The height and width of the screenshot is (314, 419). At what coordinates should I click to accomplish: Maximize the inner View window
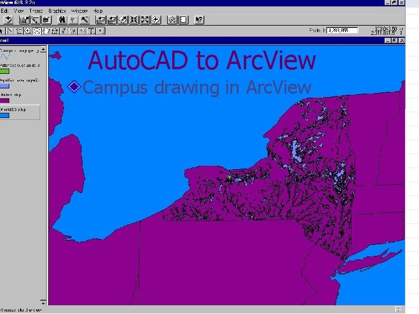[x=395, y=40]
